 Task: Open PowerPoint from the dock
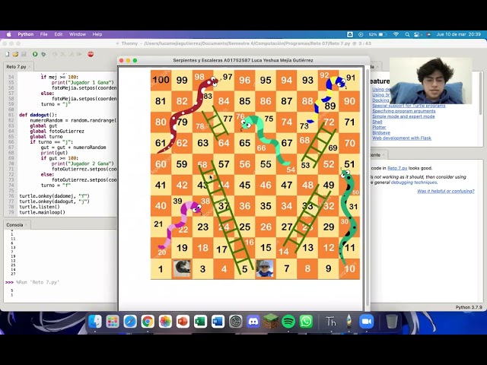(183, 322)
